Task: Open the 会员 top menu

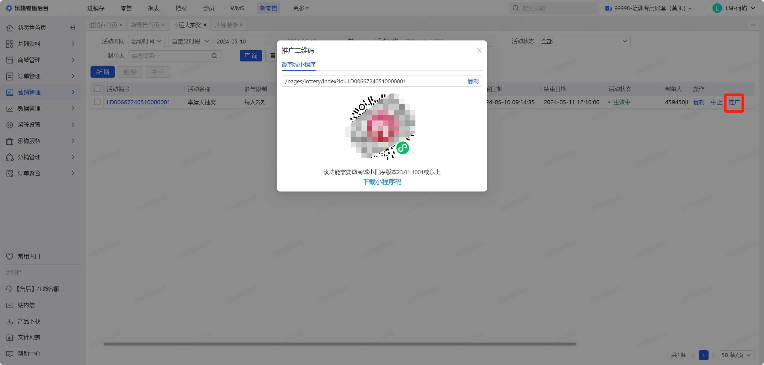Action: [209, 8]
